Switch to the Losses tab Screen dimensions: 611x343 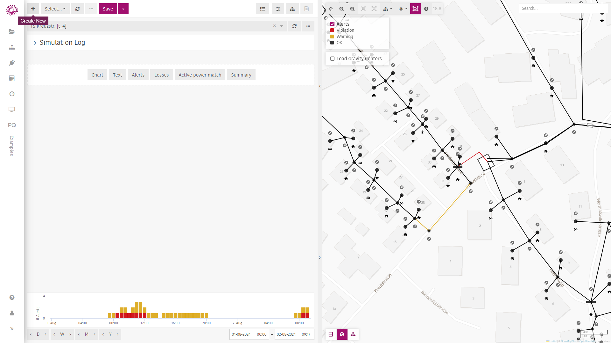(162, 75)
